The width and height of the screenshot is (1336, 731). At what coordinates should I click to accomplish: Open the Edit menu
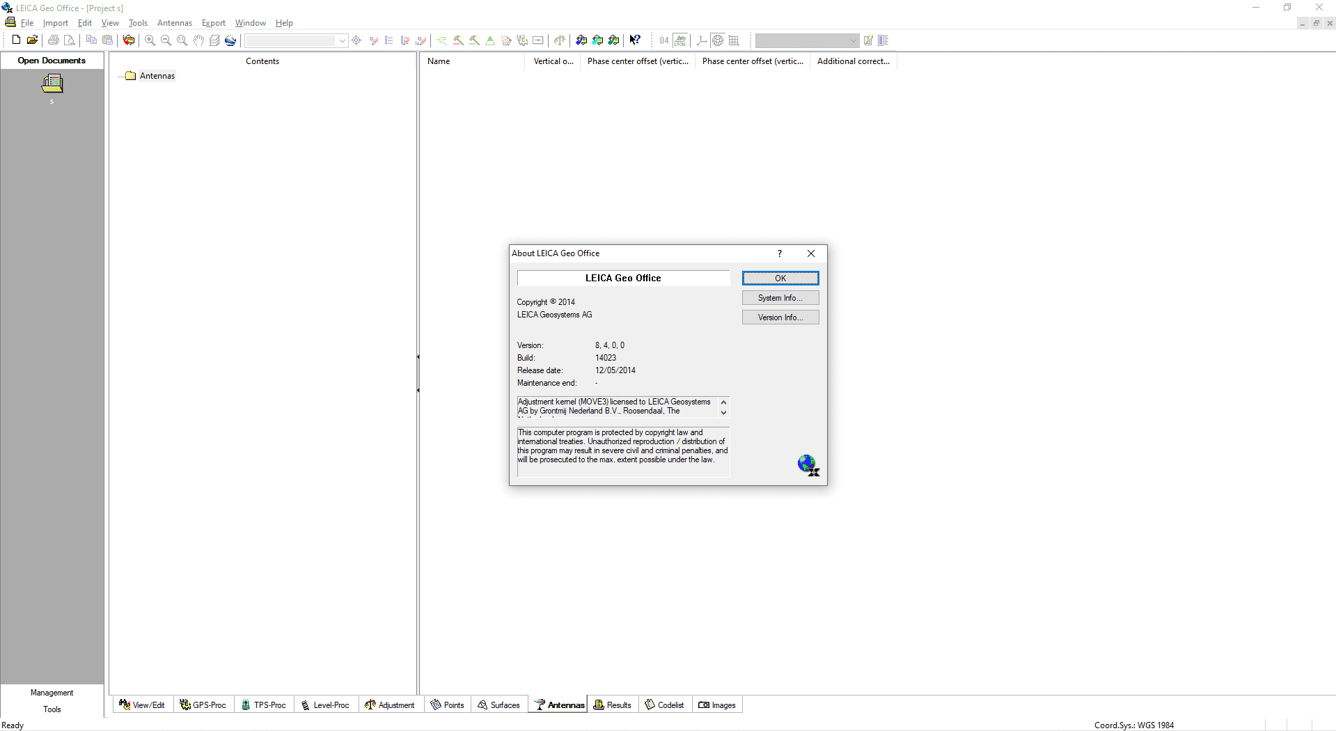coord(85,23)
